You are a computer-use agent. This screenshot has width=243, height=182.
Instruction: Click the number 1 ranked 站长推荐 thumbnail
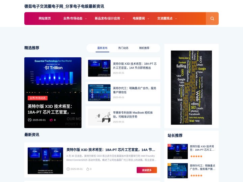point(178,152)
